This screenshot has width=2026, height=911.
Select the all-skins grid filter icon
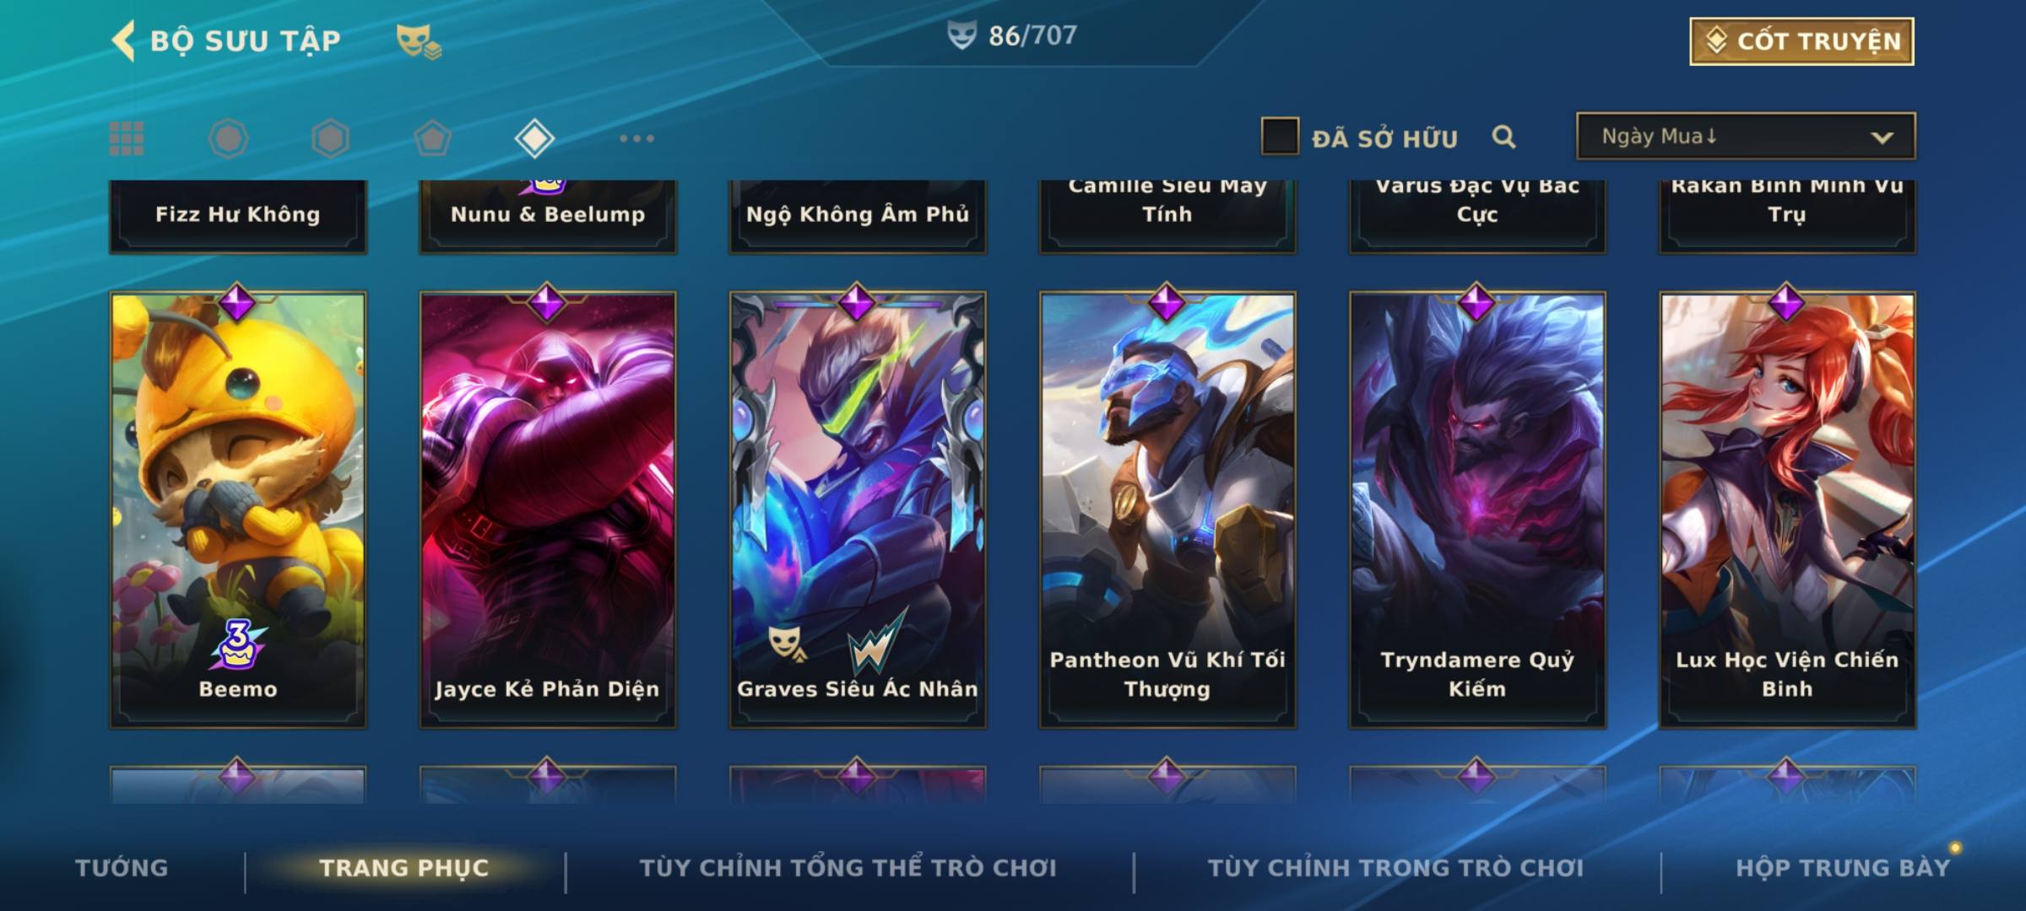[127, 138]
